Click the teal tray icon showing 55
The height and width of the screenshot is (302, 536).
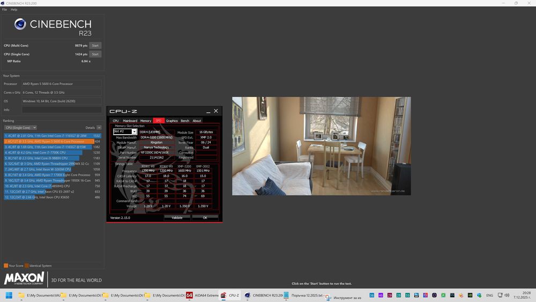pos(407,295)
